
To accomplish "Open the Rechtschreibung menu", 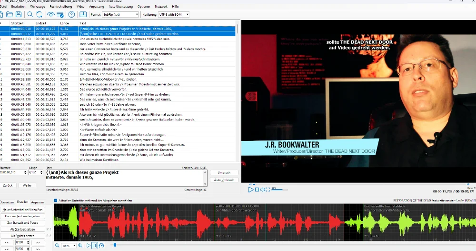I will click(61, 6).
